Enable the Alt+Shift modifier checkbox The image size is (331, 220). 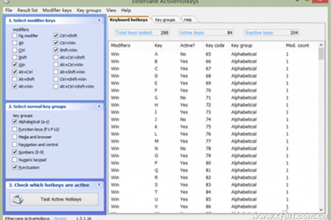pos(14,79)
